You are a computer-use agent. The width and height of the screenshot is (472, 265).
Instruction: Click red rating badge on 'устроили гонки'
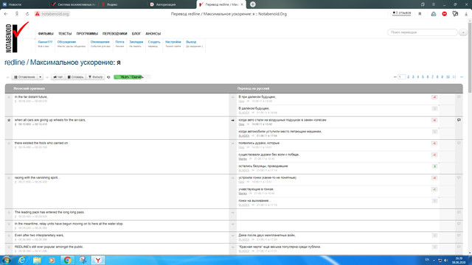434,178
